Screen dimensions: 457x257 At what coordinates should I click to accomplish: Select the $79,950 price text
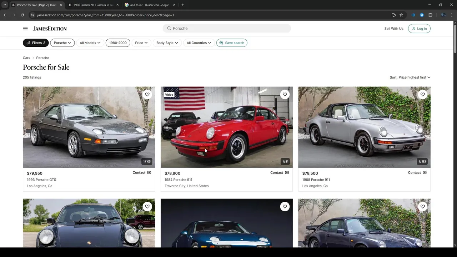coord(35,173)
